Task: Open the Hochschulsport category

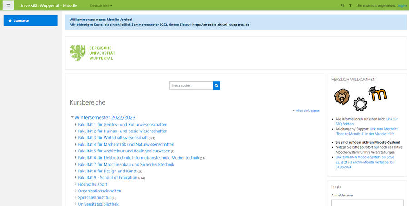Action: point(93,184)
